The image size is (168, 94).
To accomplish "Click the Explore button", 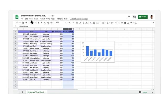I will [143, 92].
